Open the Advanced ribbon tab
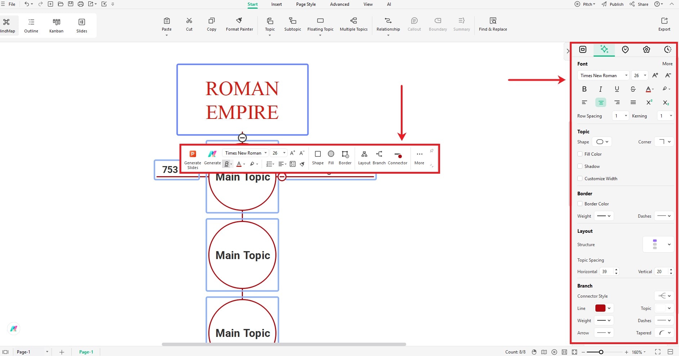The width and height of the screenshot is (679, 356). pos(339,4)
